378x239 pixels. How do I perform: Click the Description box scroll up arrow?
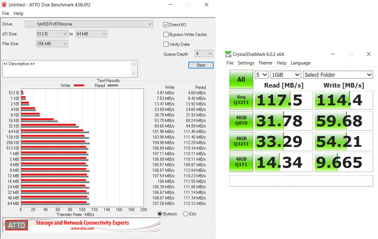click(x=134, y=64)
